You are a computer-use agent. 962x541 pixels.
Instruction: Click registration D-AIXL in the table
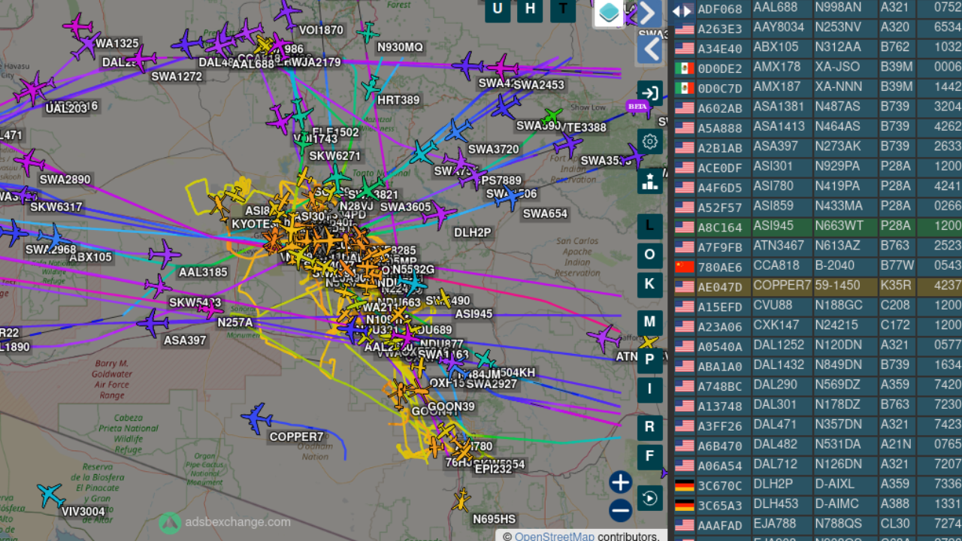pos(836,485)
